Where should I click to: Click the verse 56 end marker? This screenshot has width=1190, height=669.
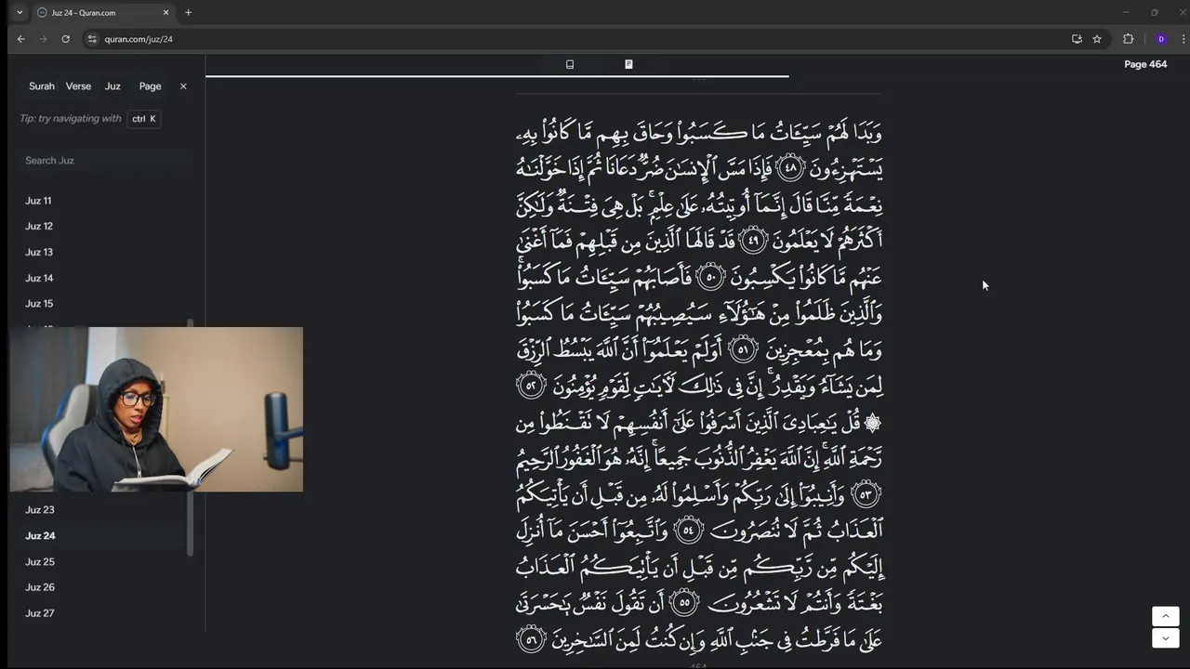pos(532,639)
